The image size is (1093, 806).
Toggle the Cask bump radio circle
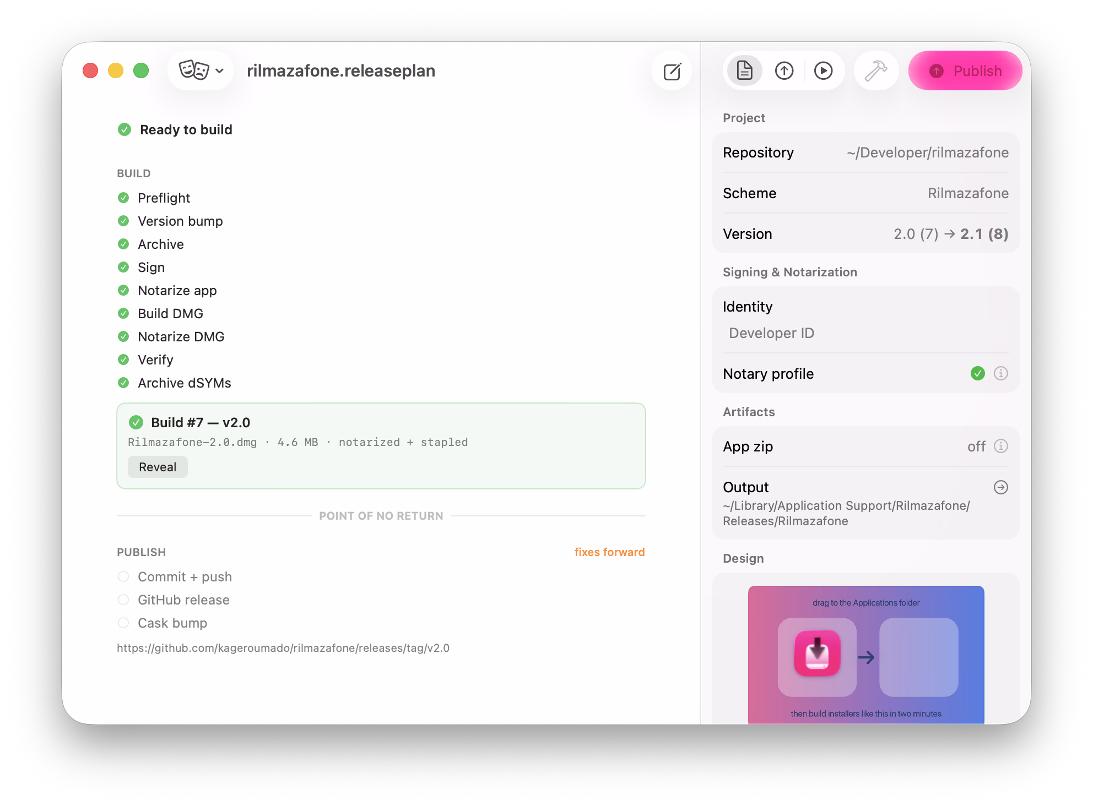pos(123,623)
